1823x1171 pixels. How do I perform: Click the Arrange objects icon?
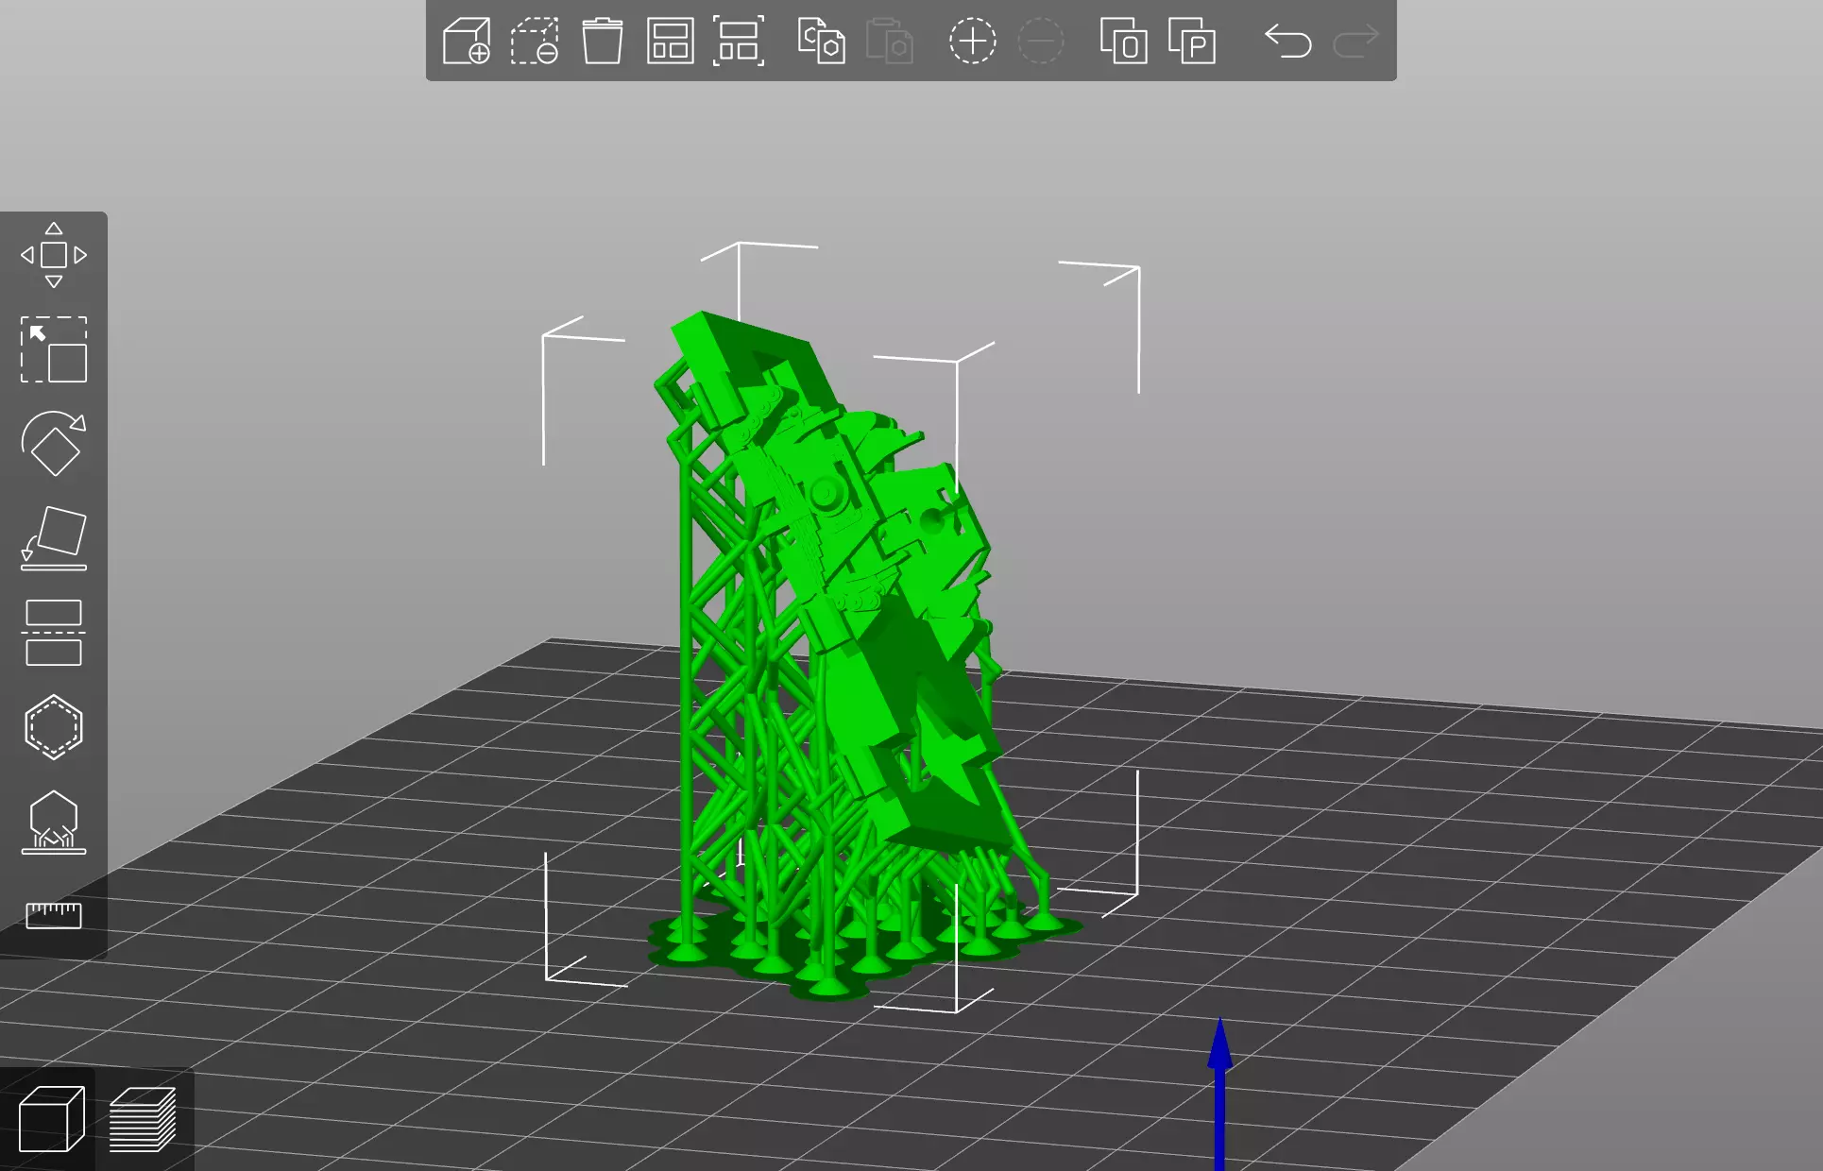tap(670, 42)
